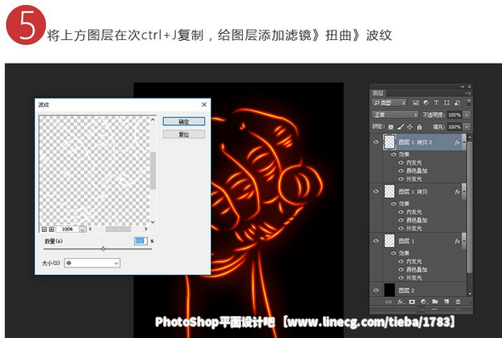Create new adjustment layer icon
The width and height of the screenshot is (502, 338).
424,301
